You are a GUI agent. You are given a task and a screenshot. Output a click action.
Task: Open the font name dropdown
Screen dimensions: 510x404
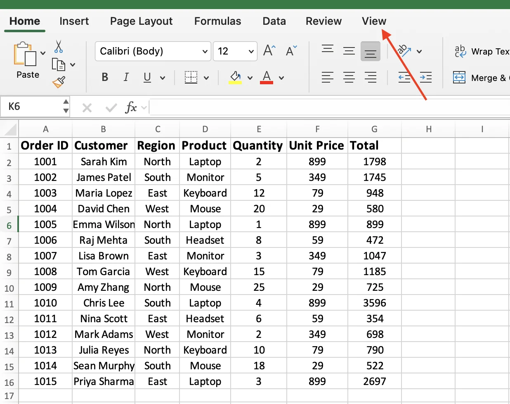(205, 51)
